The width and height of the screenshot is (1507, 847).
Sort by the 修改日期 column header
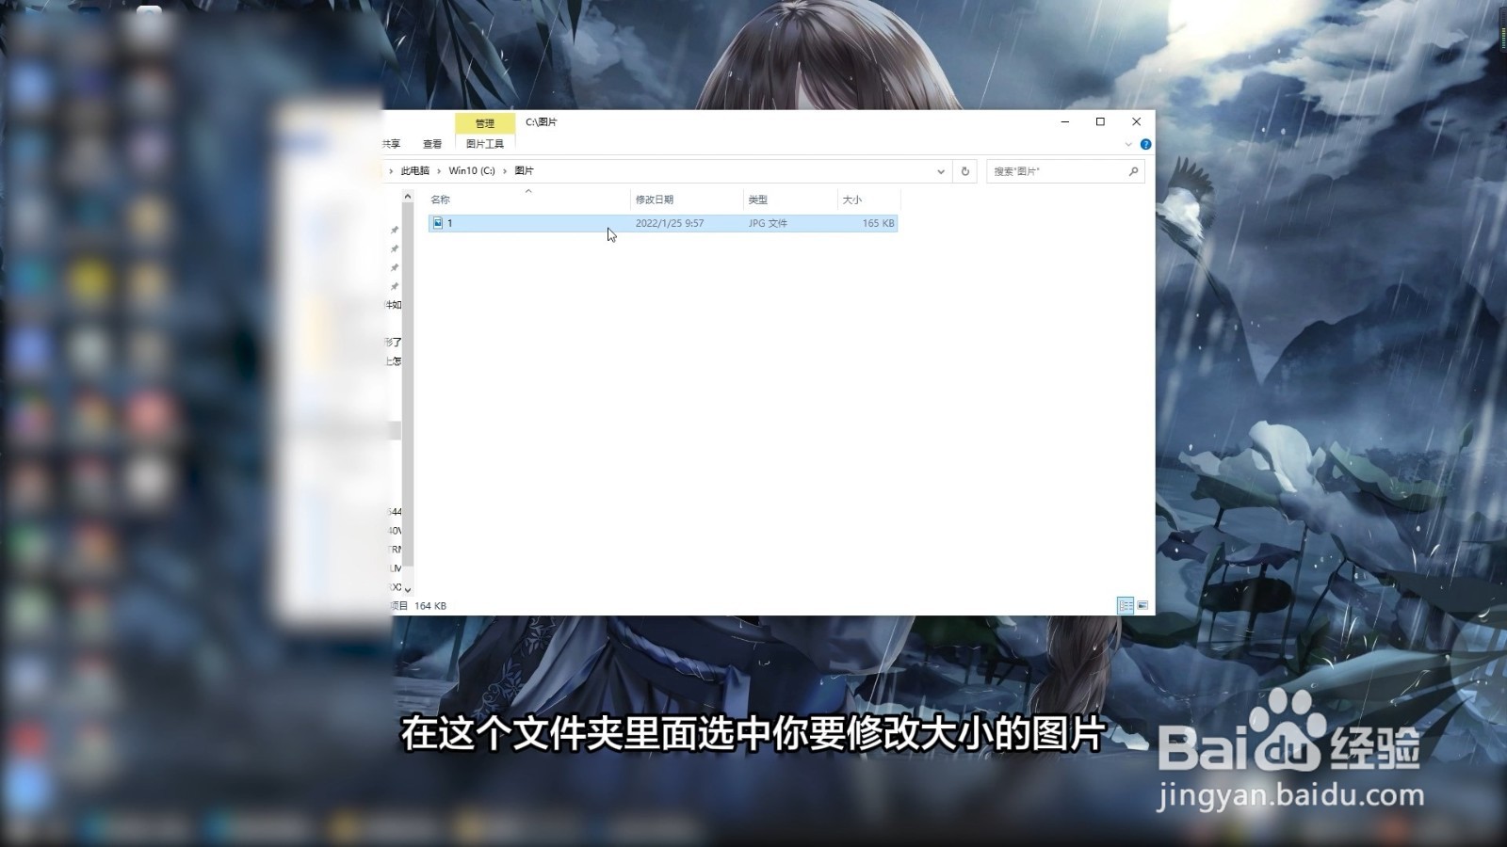687,200
